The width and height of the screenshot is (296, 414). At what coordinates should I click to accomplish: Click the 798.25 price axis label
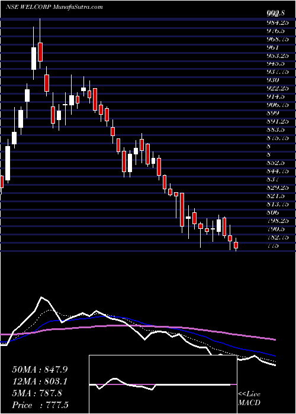point(278,220)
